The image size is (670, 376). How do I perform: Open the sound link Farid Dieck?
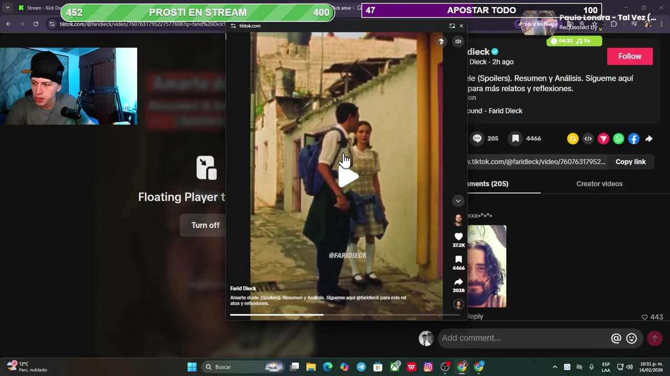495,111
